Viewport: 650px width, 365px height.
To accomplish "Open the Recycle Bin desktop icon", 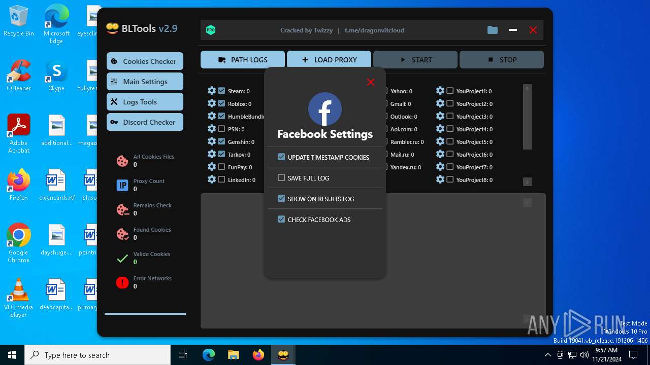I will point(19,21).
